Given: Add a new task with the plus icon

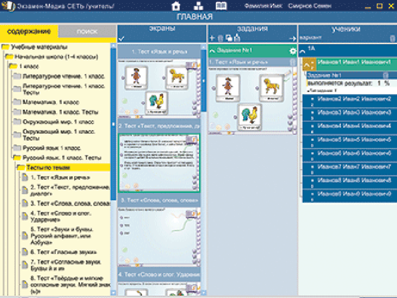Looking at the screenshot, I should click(212, 38).
